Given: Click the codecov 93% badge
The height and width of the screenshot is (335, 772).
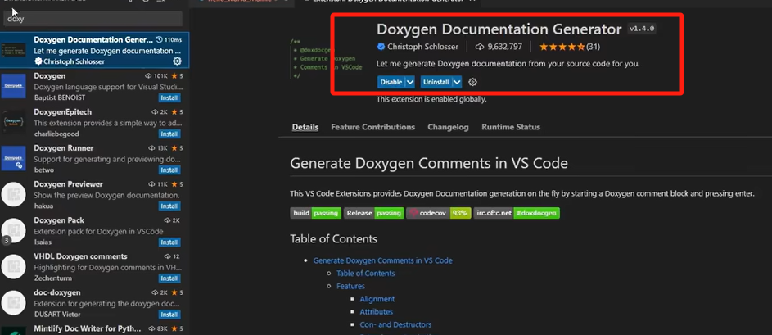Looking at the screenshot, I should [439, 213].
